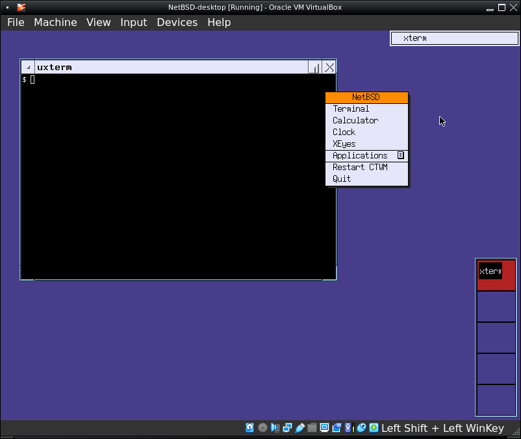
Task: Click the optical drive status icon
Action: [262, 428]
